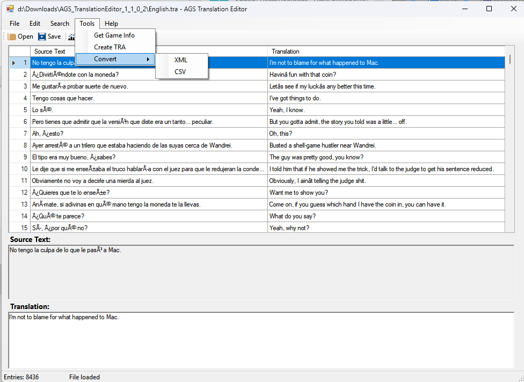Select source cell starting 'Le dije que si me'
This screenshot has height=382, width=524.
coord(149,169)
